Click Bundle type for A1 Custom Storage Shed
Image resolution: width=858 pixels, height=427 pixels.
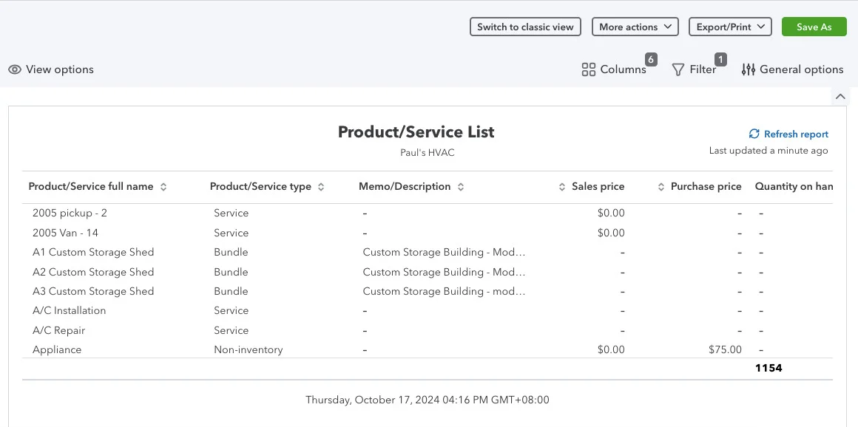[x=231, y=252]
